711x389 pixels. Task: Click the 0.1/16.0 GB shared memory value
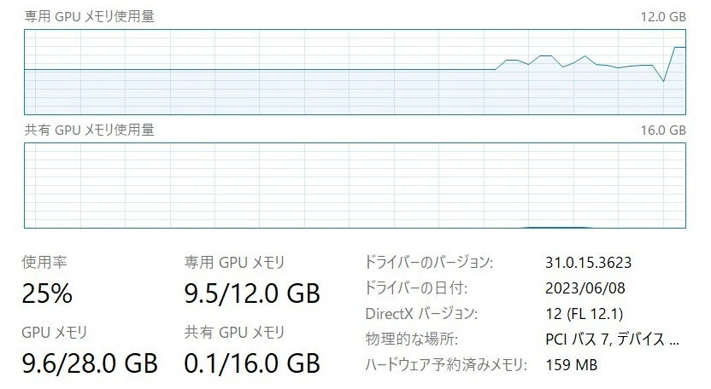click(x=252, y=363)
